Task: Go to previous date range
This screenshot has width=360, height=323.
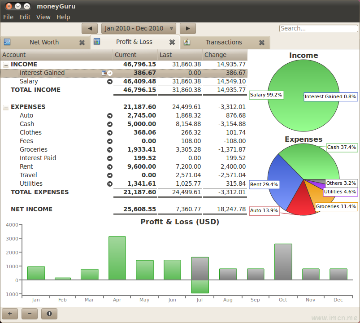Action: 90,28
